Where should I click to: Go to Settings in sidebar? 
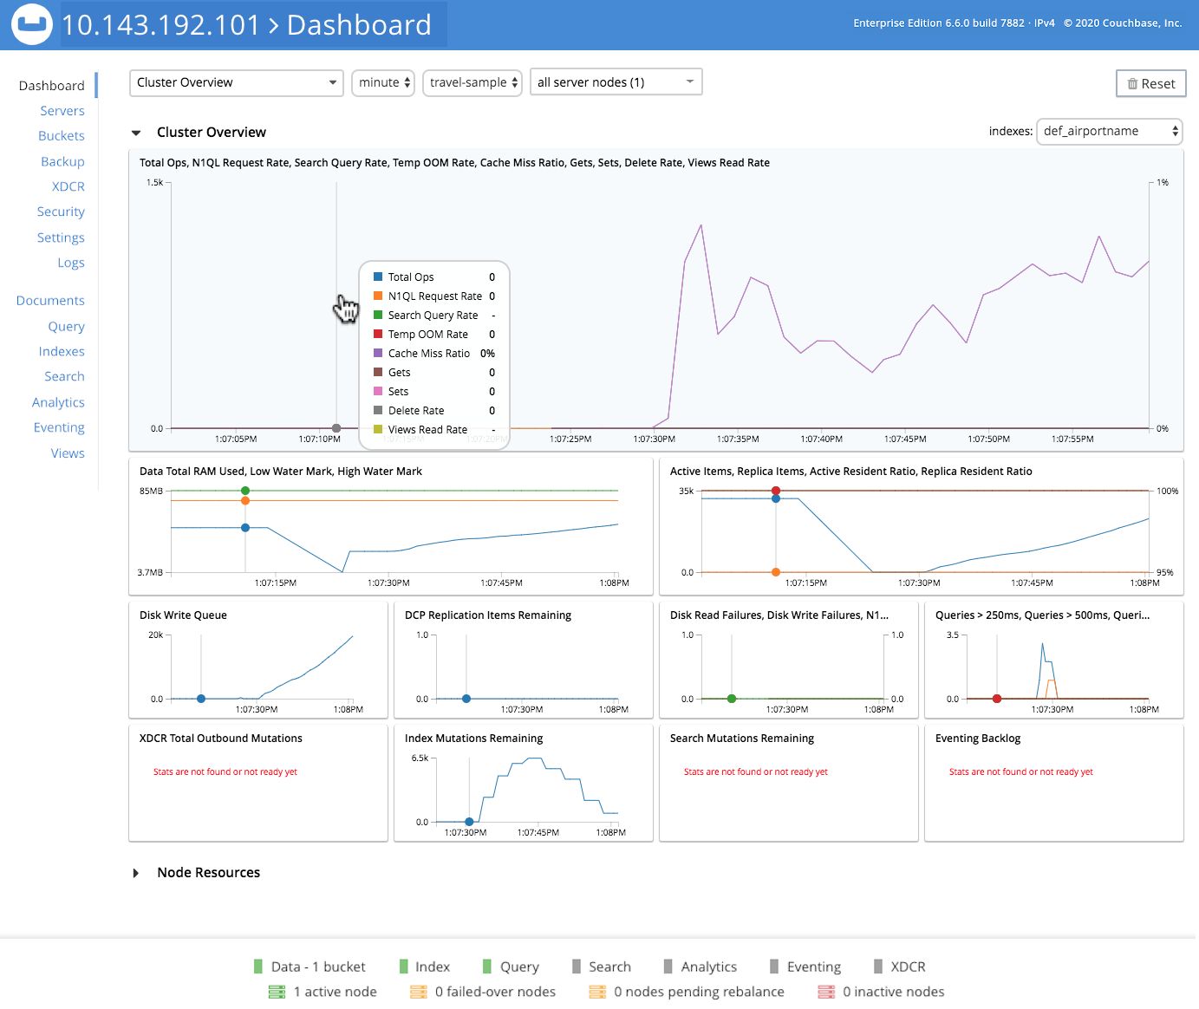(x=61, y=238)
